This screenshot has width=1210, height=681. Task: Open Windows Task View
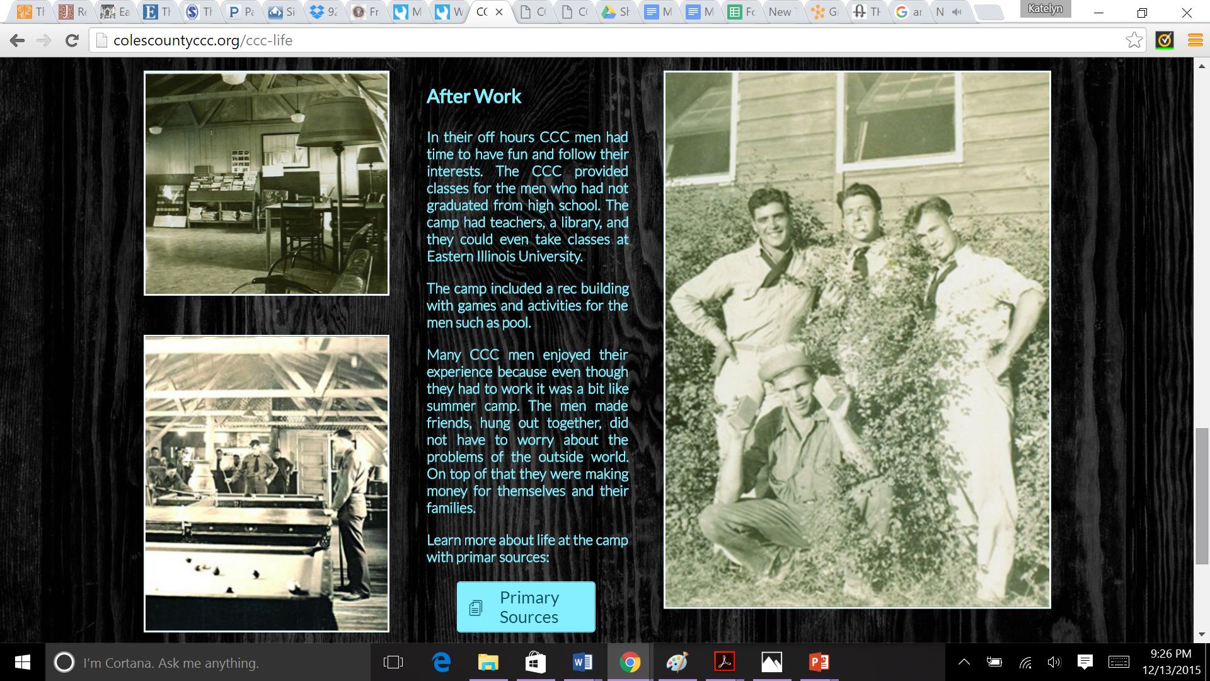393,662
